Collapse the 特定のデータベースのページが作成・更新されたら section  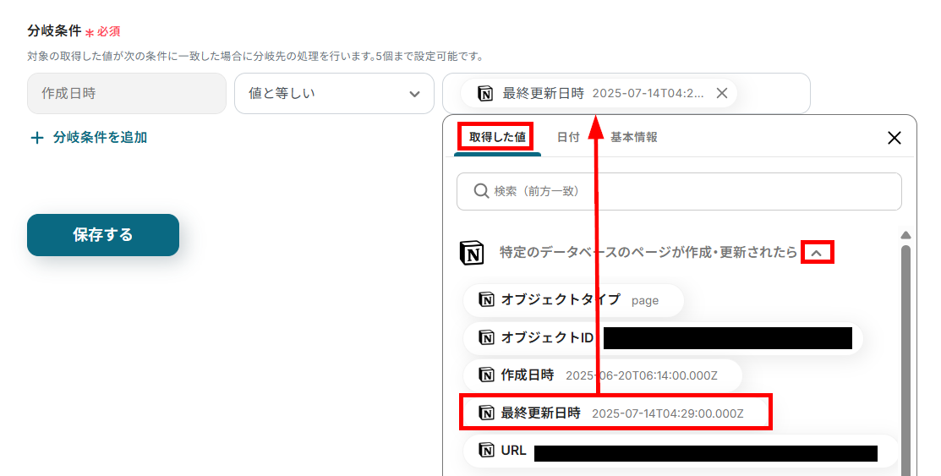817,253
